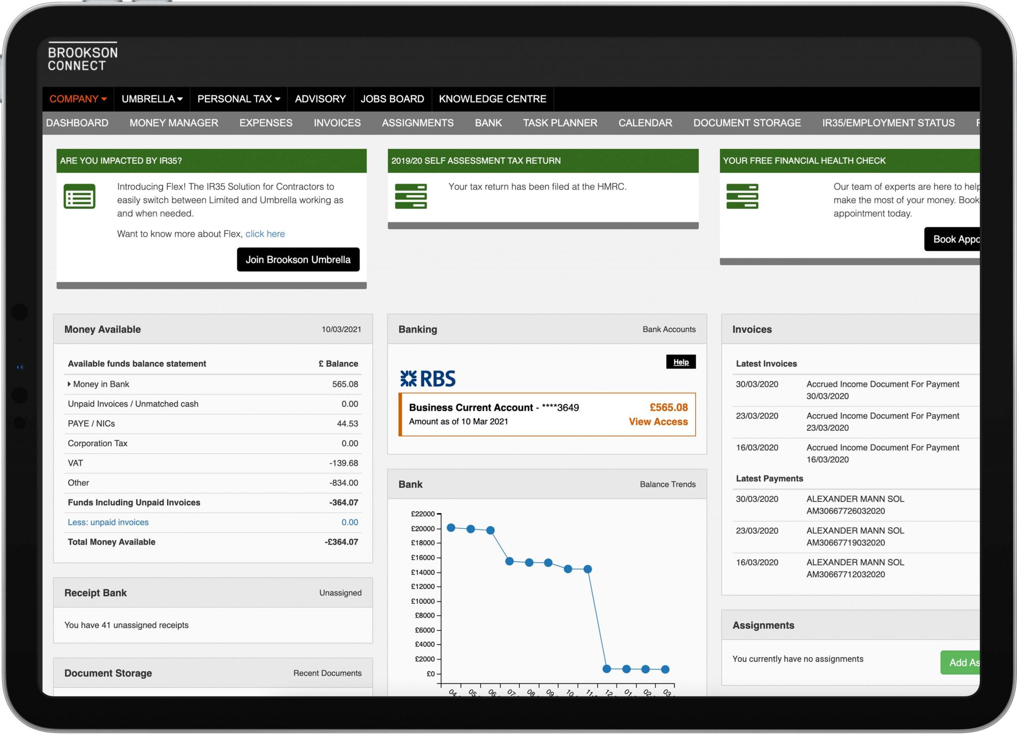Viewport: 1017px width, 736px height.
Task: Click the first data point on the balance chart
Action: coord(451,528)
